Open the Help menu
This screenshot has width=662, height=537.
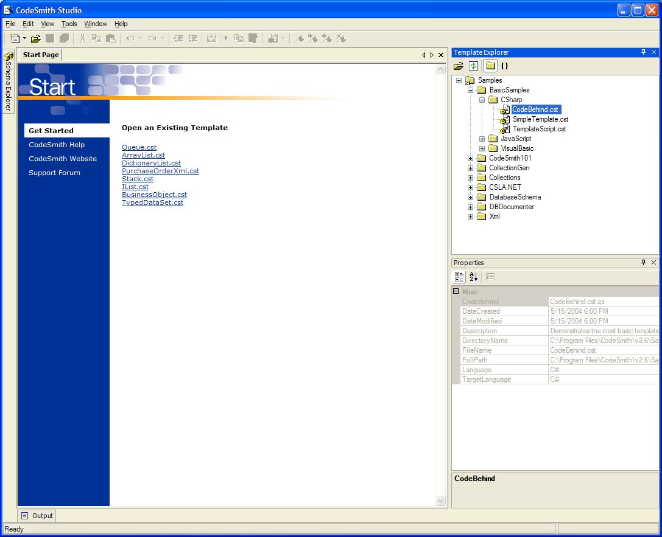coord(121,24)
